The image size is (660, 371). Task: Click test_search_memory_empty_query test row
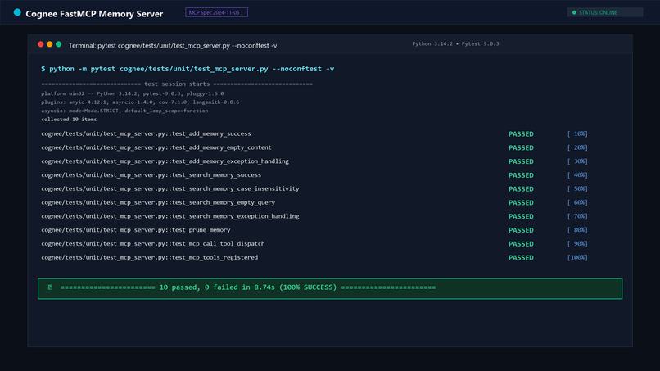tap(314, 202)
